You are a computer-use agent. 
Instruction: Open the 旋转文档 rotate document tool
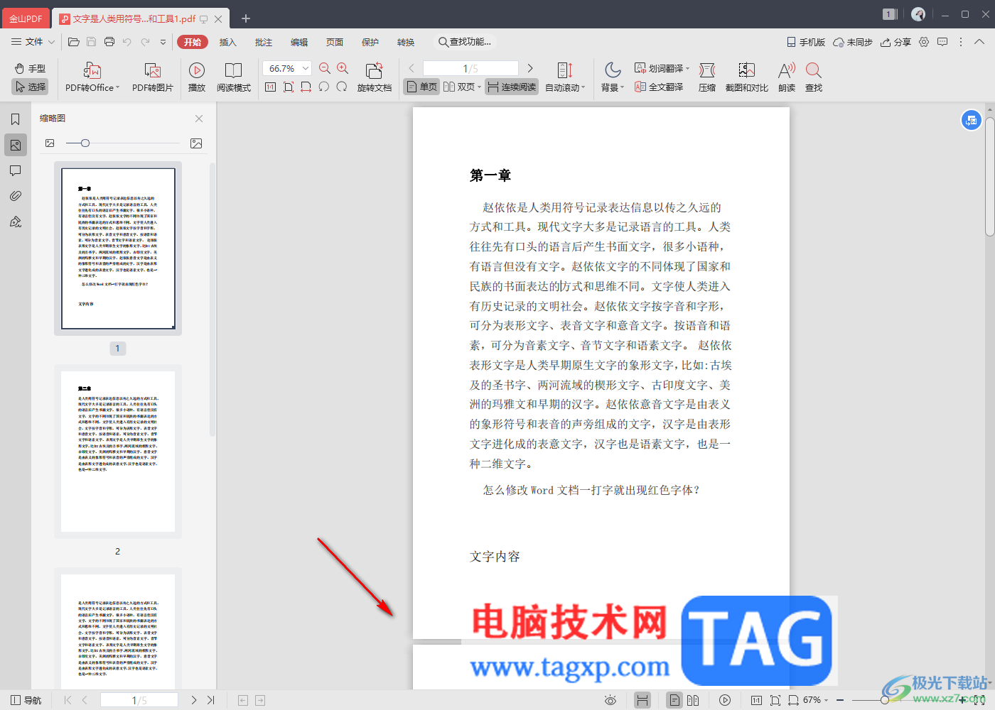pos(374,71)
